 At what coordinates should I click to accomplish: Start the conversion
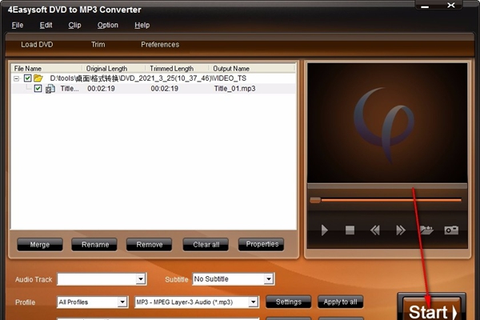[x=432, y=308]
